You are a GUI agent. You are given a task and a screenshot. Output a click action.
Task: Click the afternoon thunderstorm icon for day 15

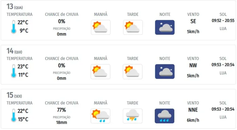tap(133, 116)
